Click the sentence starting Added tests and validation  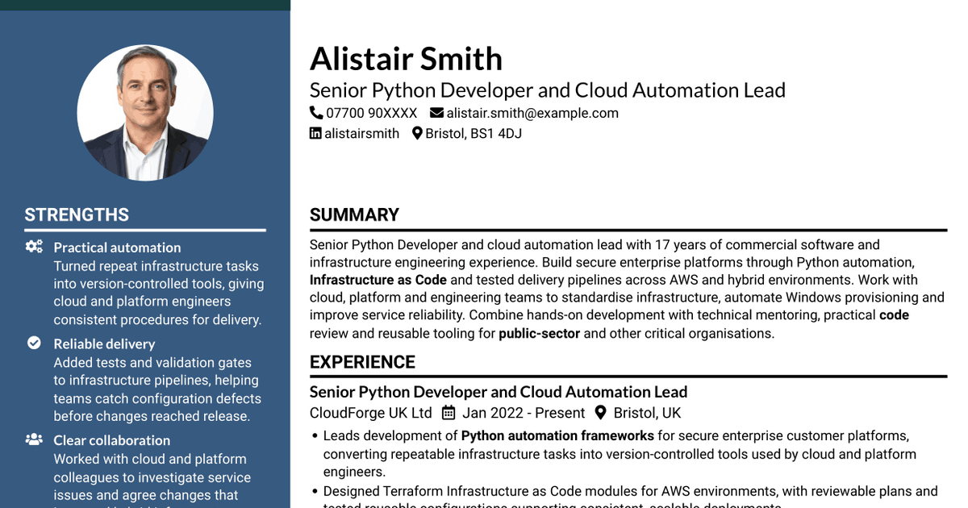click(x=157, y=389)
